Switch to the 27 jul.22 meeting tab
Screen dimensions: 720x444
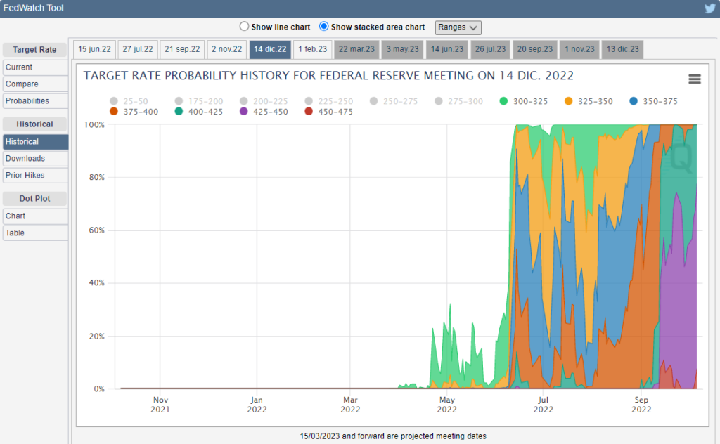(138, 49)
